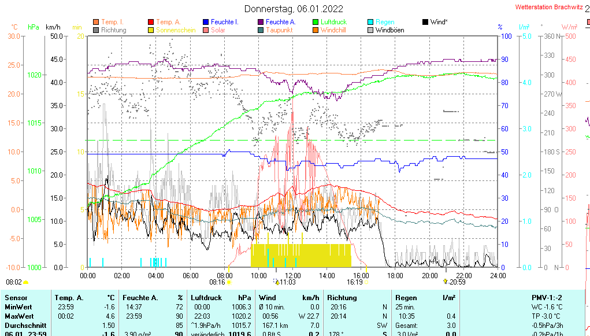The width and height of the screenshot is (590, 336).
Task: Select the Luftdruck column header
Action: pyautogui.click(x=206, y=297)
